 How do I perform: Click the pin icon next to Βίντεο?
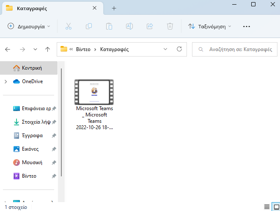[54, 176]
